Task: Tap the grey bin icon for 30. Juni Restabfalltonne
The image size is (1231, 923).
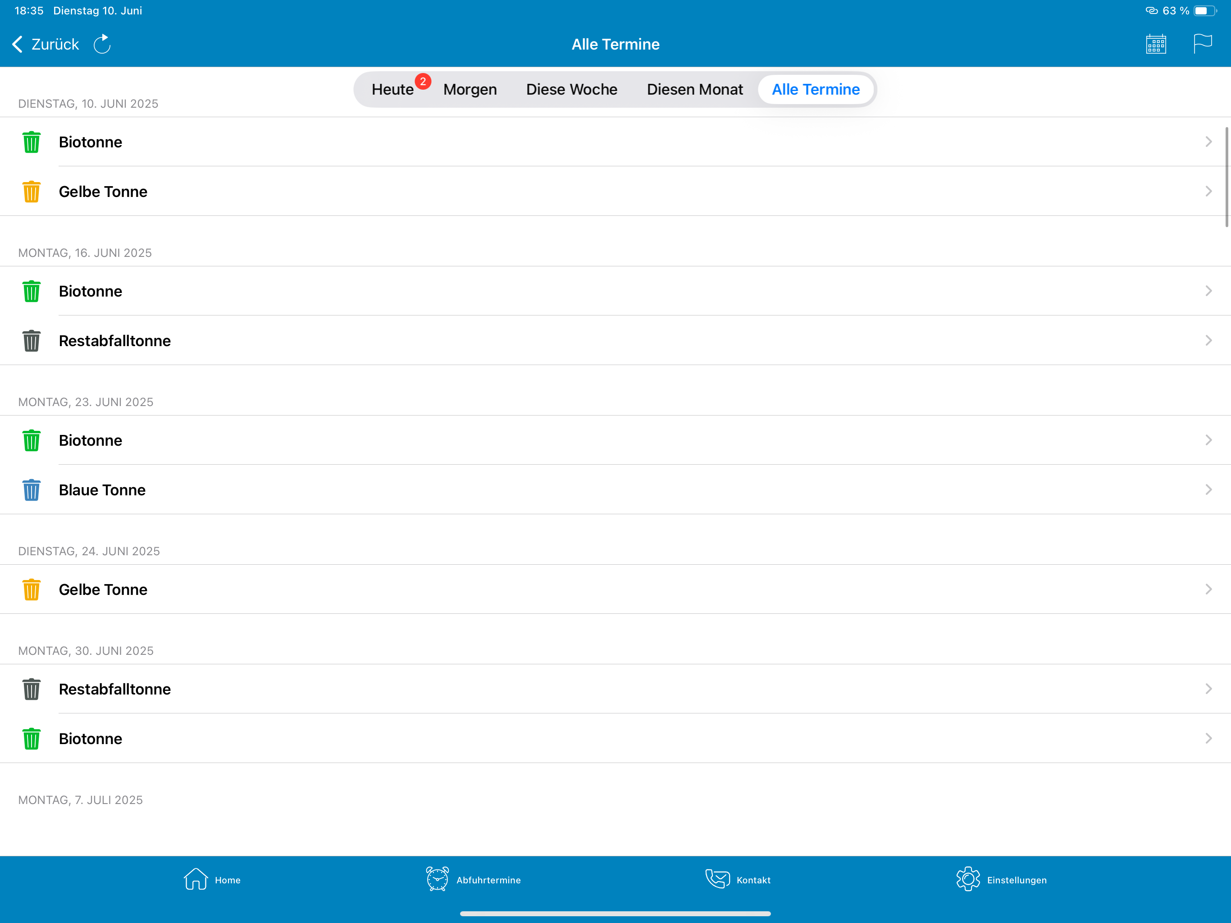Action: [x=31, y=689]
